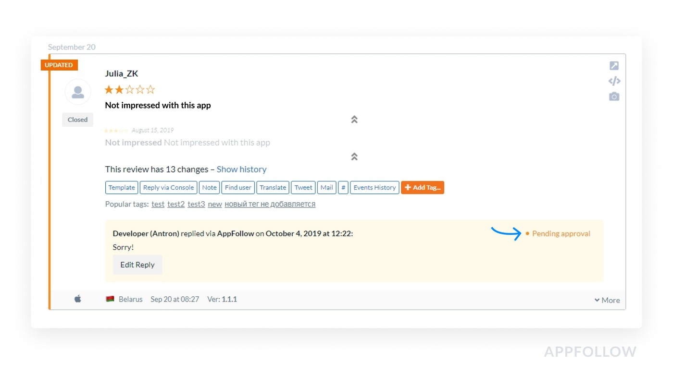Collapse upper double-chevron under review title
673x375 pixels.
tap(354, 120)
